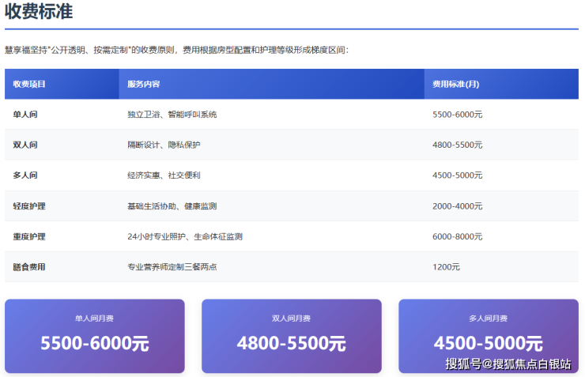The width and height of the screenshot is (585, 377).
Task: Open the 单人间月费 price card
Action: (94, 335)
